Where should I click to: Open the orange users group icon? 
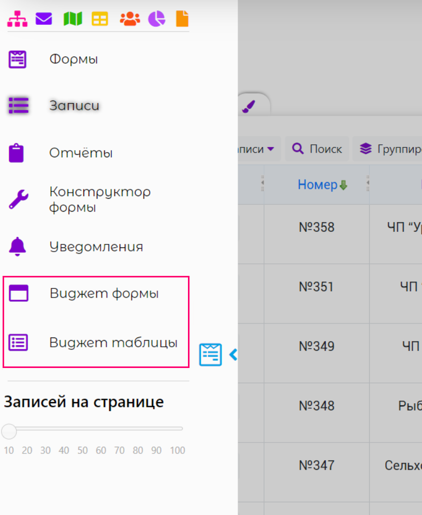tap(130, 19)
